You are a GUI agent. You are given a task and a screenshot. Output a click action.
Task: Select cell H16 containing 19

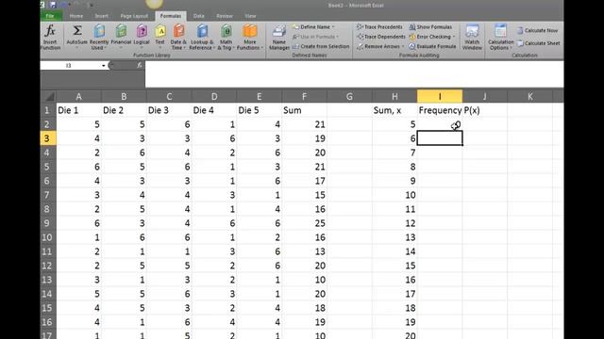pyautogui.click(x=394, y=322)
